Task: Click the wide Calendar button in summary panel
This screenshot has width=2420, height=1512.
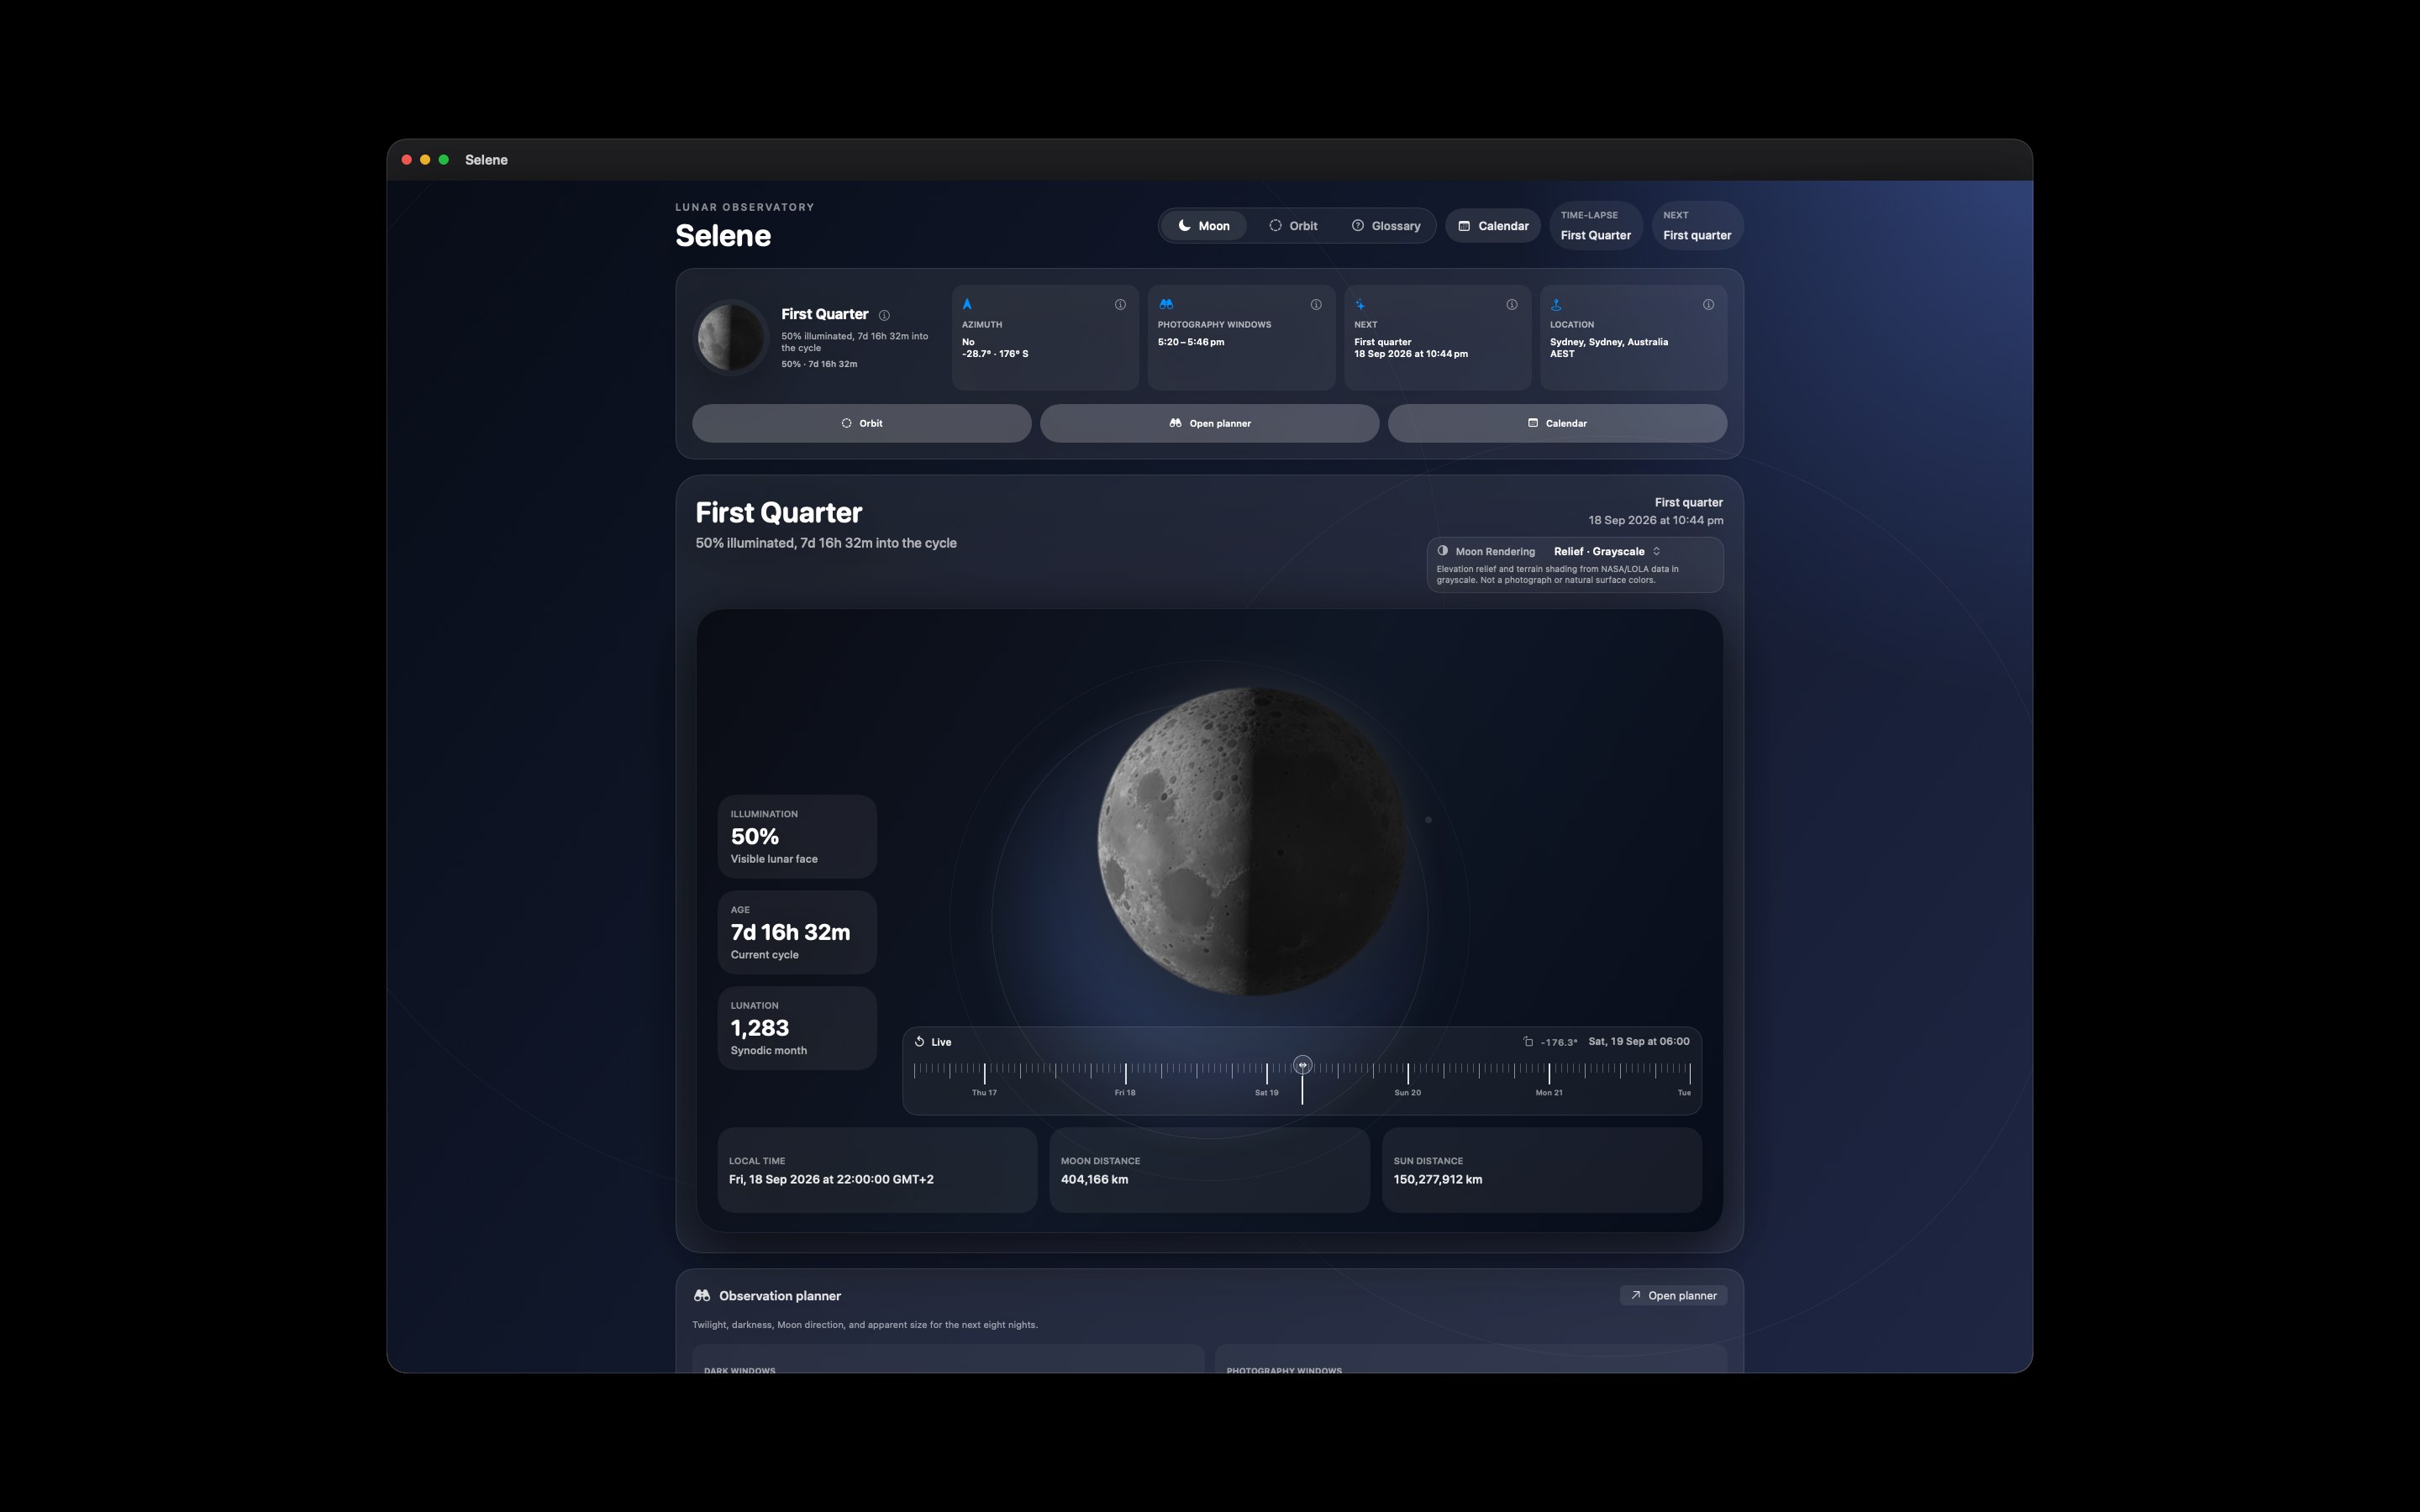Action: pyautogui.click(x=1557, y=423)
